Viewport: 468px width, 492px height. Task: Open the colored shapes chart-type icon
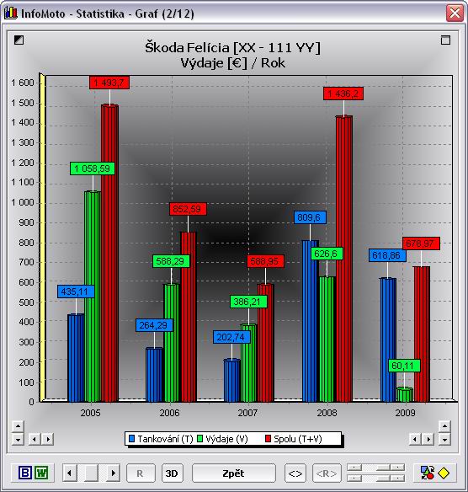click(428, 473)
